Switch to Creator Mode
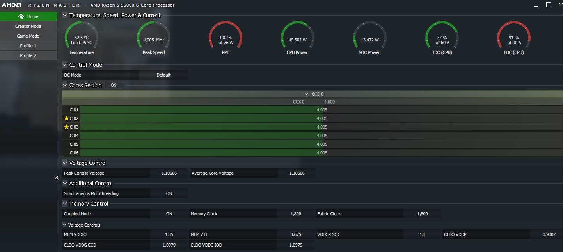The width and height of the screenshot is (563, 252). 28,26
